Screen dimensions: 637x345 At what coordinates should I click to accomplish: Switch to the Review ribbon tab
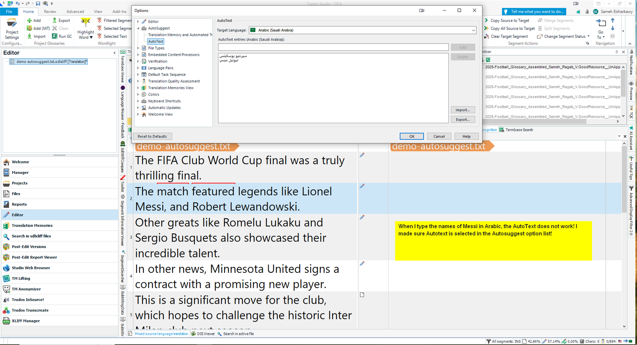click(x=50, y=12)
